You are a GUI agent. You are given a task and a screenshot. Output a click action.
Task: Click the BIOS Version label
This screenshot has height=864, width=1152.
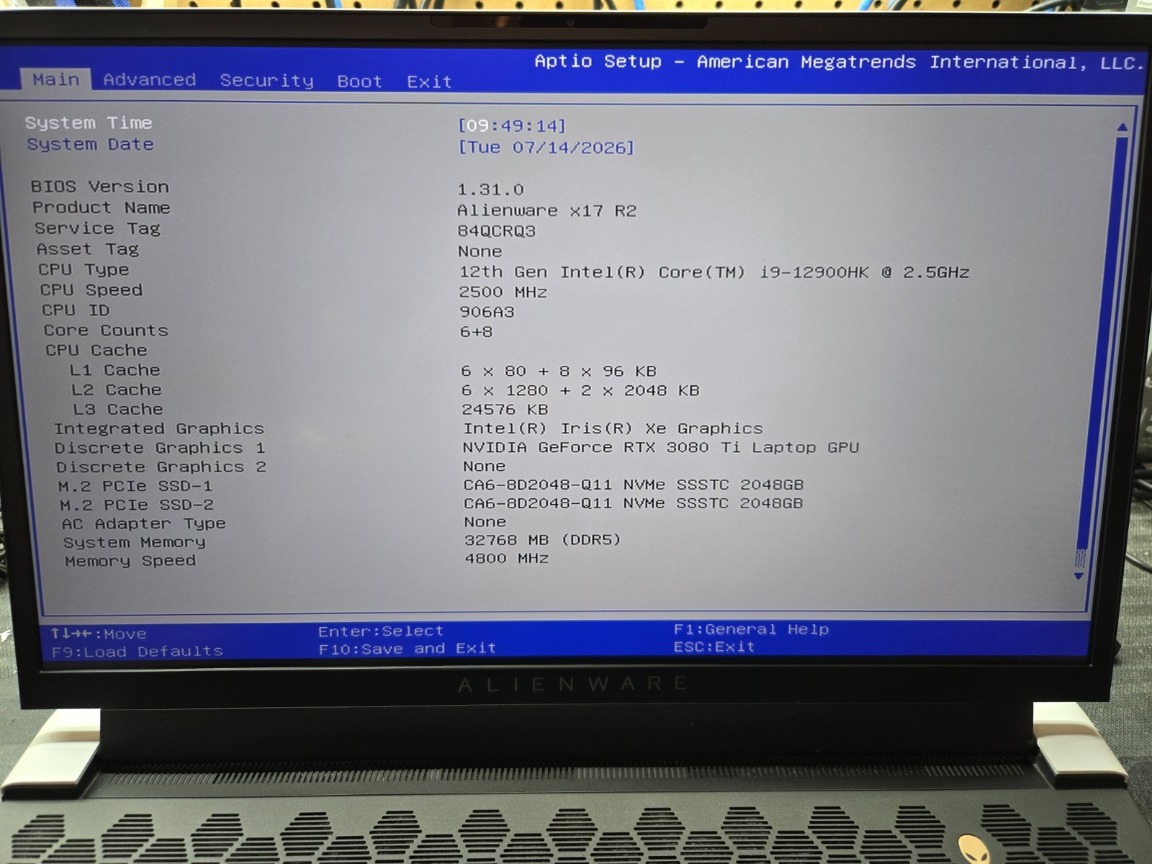coord(99,186)
